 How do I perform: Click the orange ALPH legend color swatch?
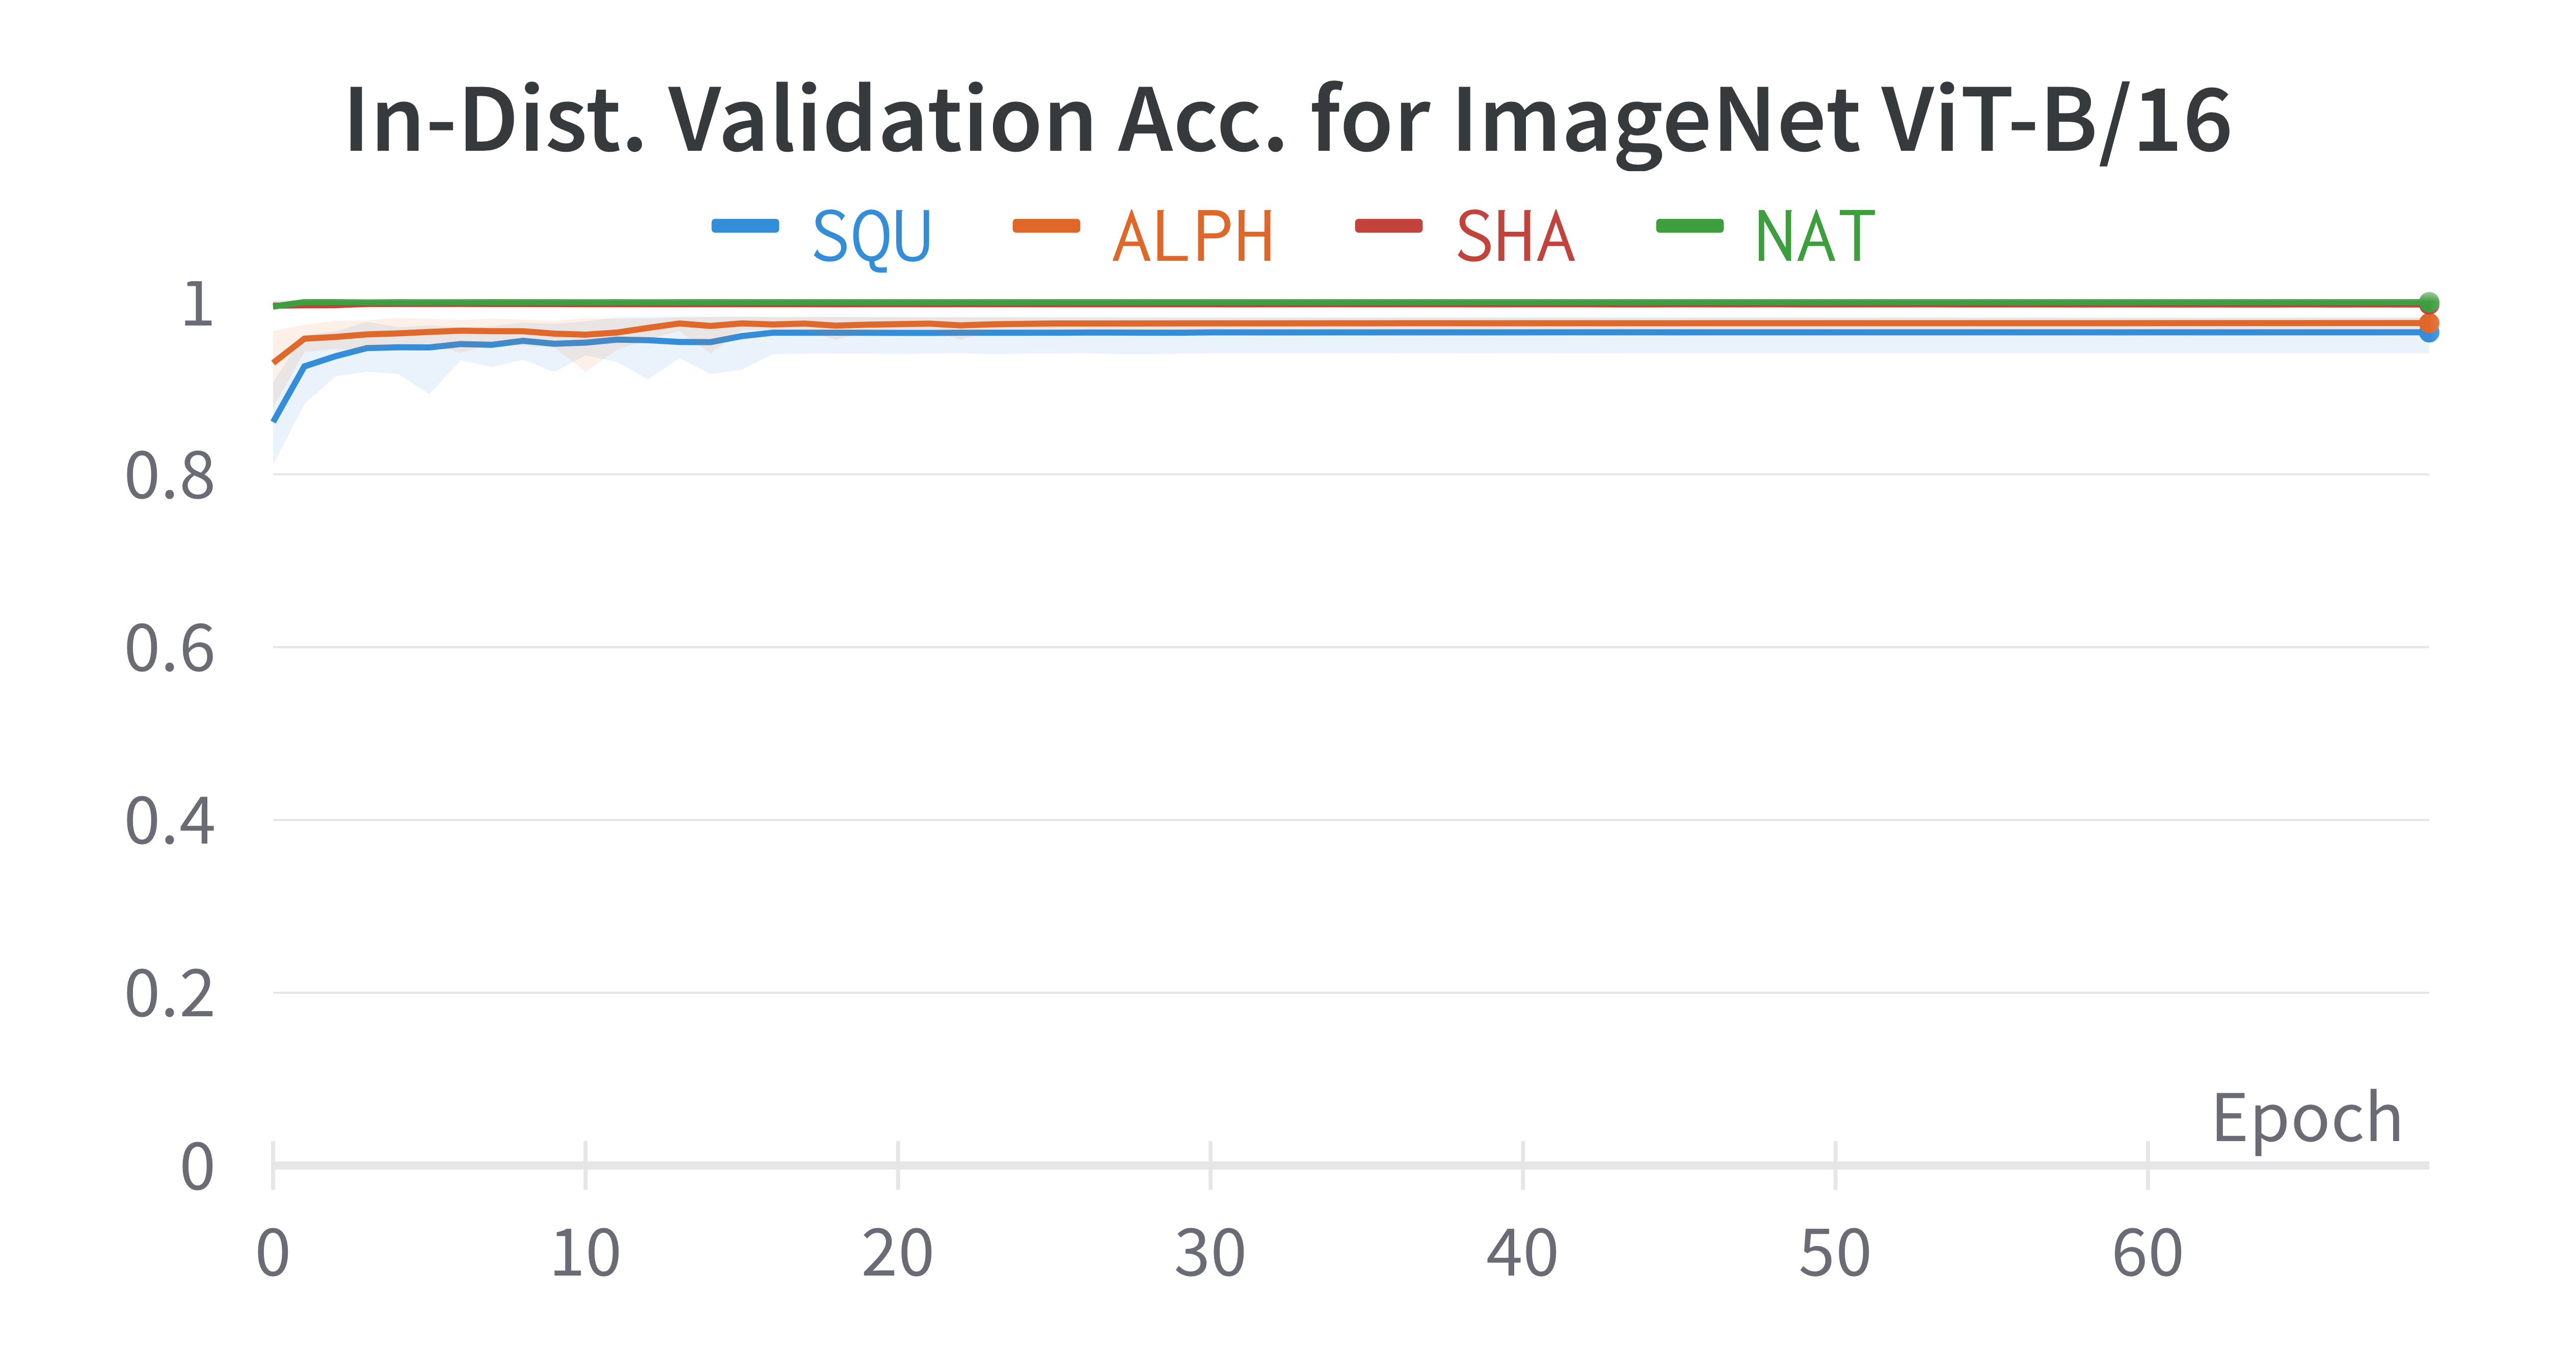coord(1046,226)
